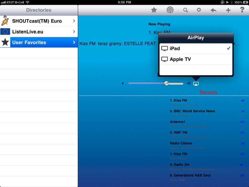
Task: Tap bitrate 24 beside BBC World Service
Action: click(243, 111)
